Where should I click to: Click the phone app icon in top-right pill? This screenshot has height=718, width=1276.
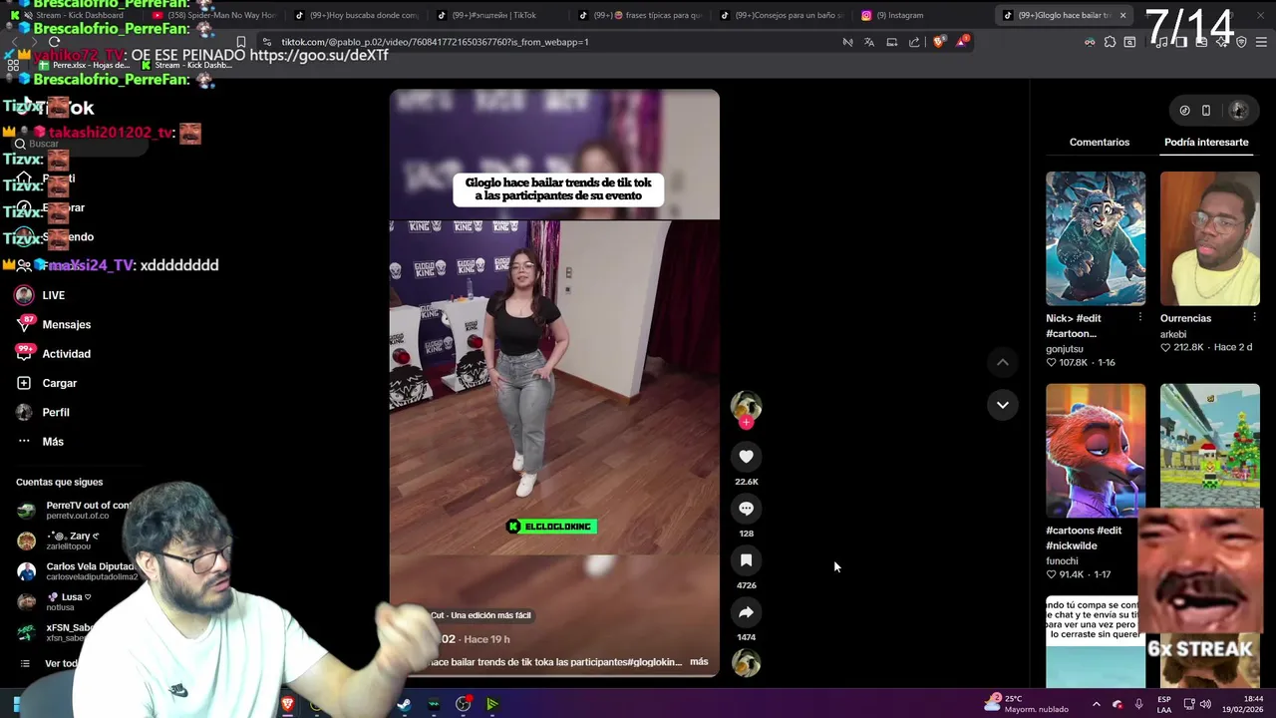(1206, 111)
